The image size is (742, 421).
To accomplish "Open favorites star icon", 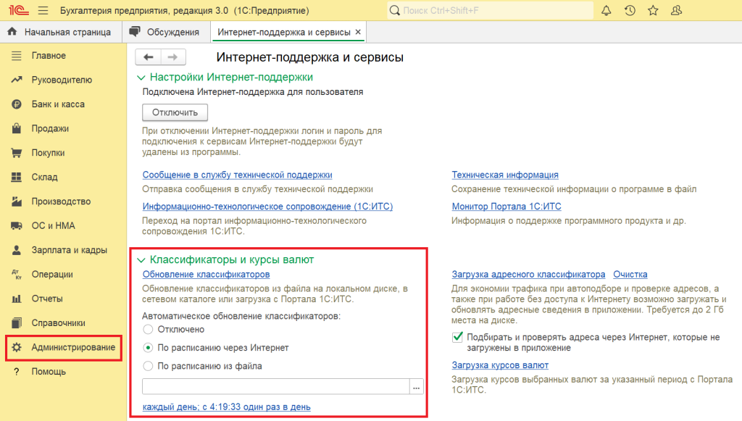I will 653,11.
